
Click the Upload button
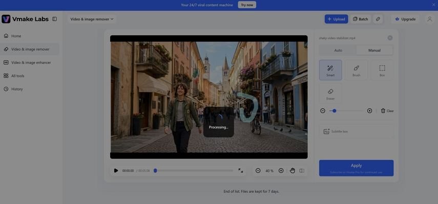[x=337, y=19]
